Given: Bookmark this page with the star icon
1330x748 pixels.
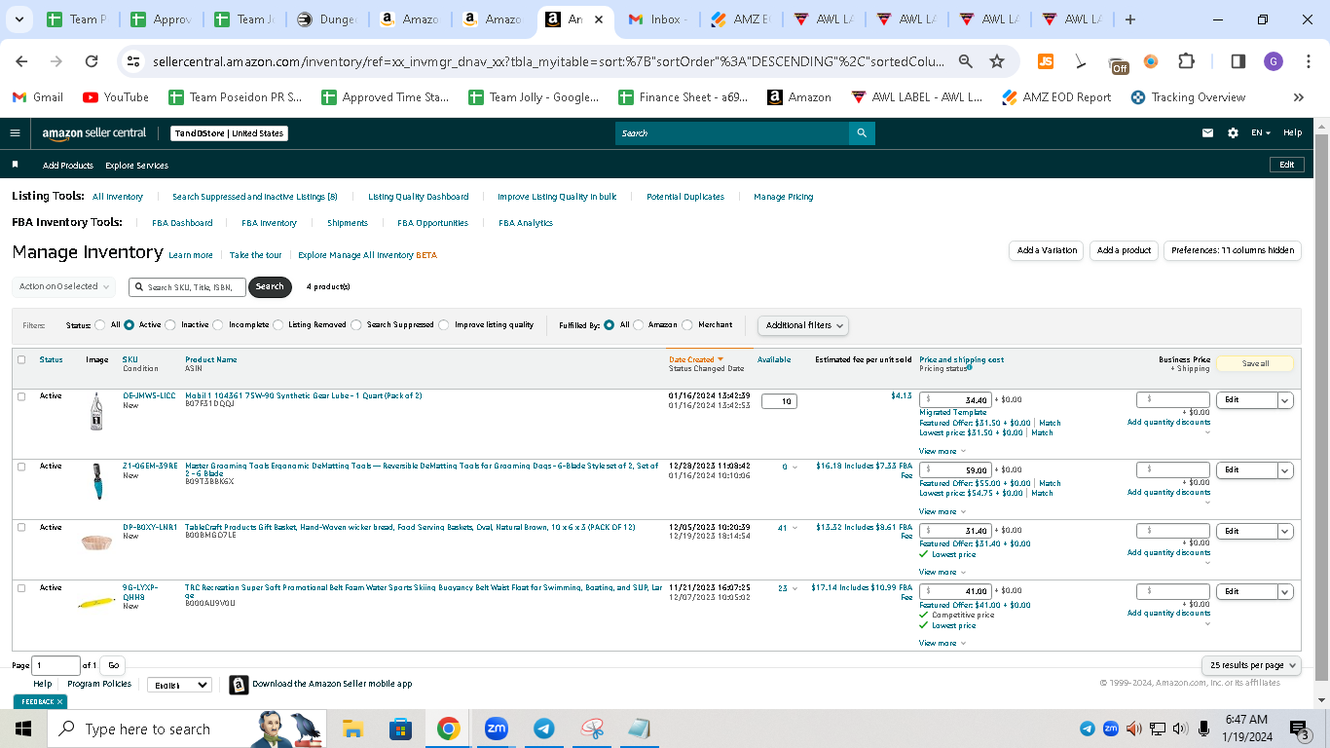Looking at the screenshot, I should 997,61.
